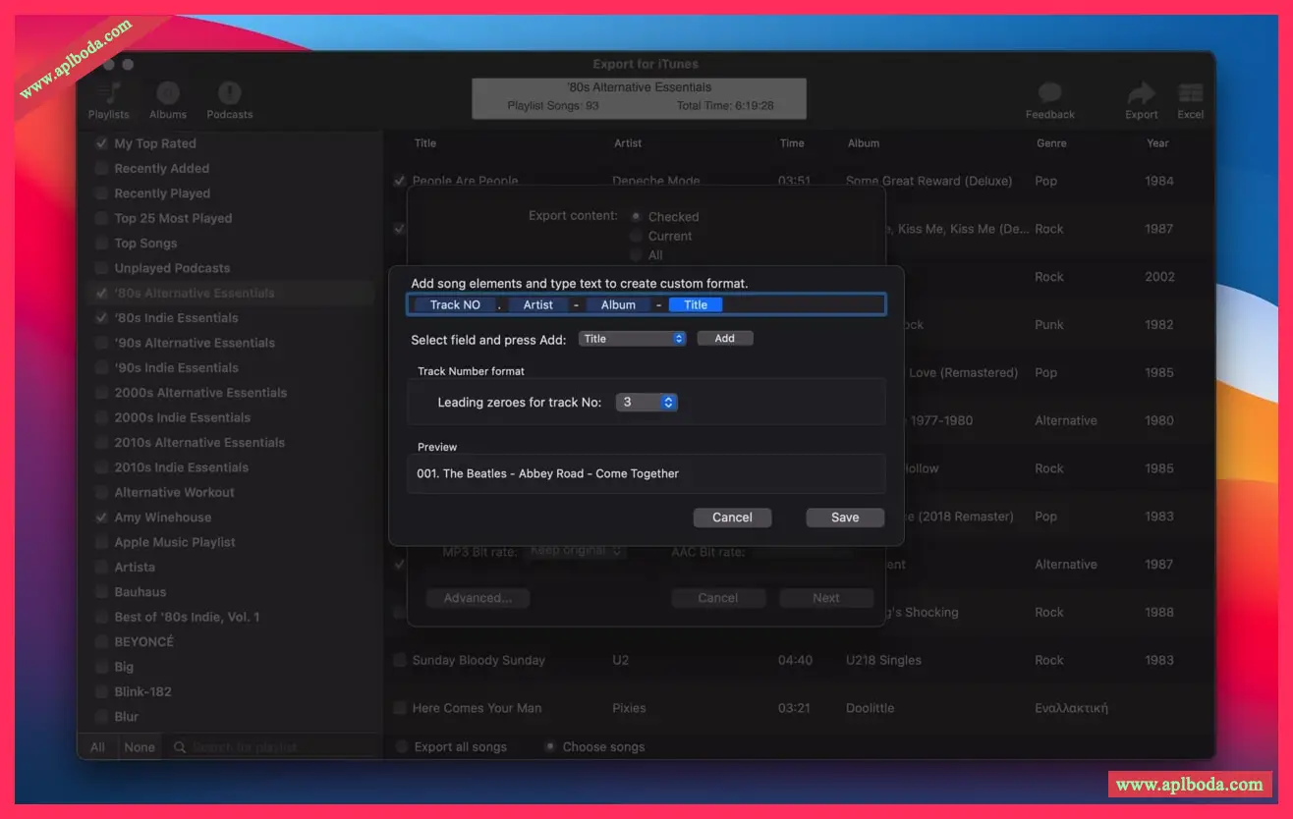
Task: Sort songs by the Year column header
Action: pos(1157,143)
